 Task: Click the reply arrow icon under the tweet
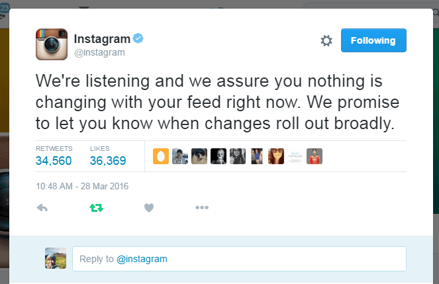(x=42, y=208)
